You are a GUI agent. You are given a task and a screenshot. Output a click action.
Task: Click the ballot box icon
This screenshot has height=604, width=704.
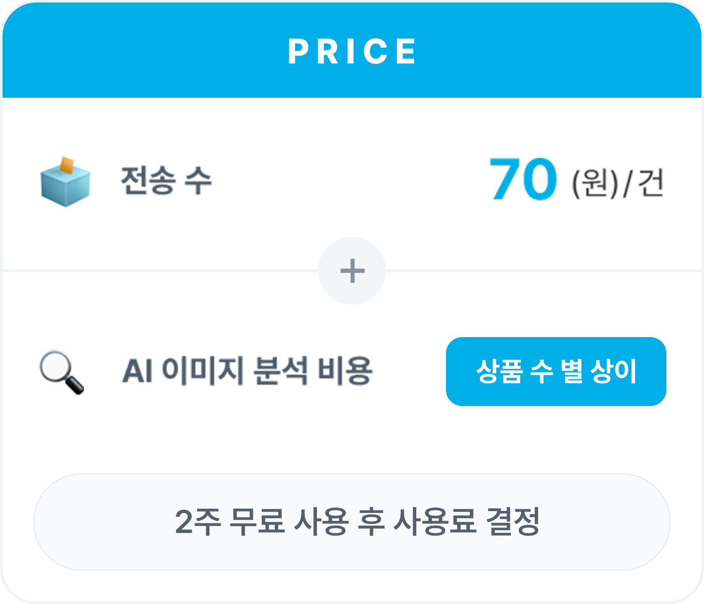coord(65,182)
